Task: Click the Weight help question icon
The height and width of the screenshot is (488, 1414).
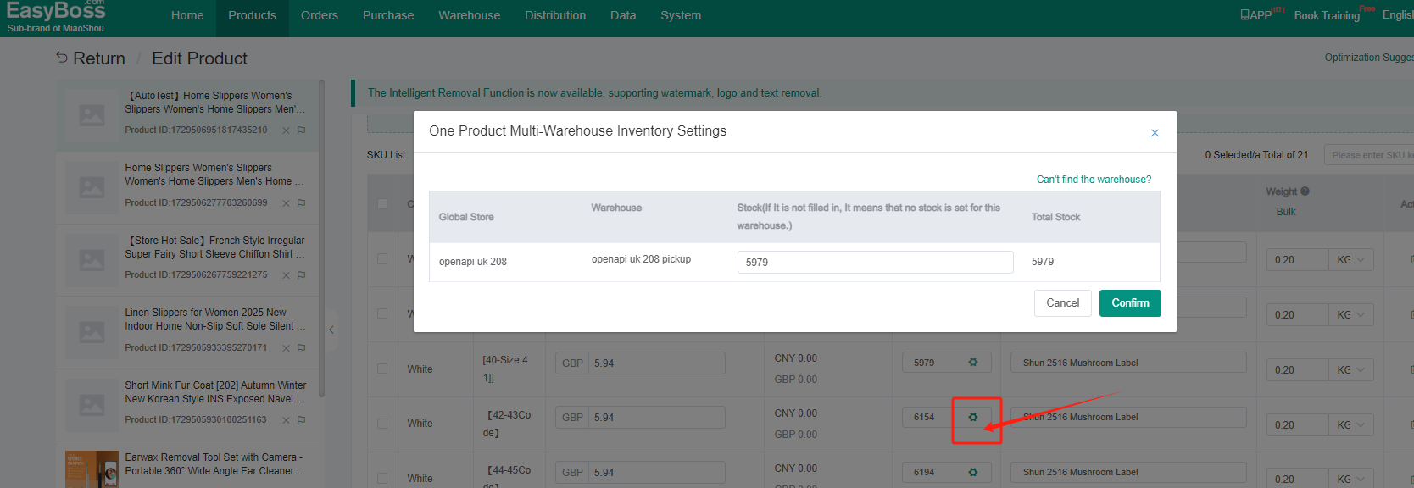Action: click(1305, 191)
